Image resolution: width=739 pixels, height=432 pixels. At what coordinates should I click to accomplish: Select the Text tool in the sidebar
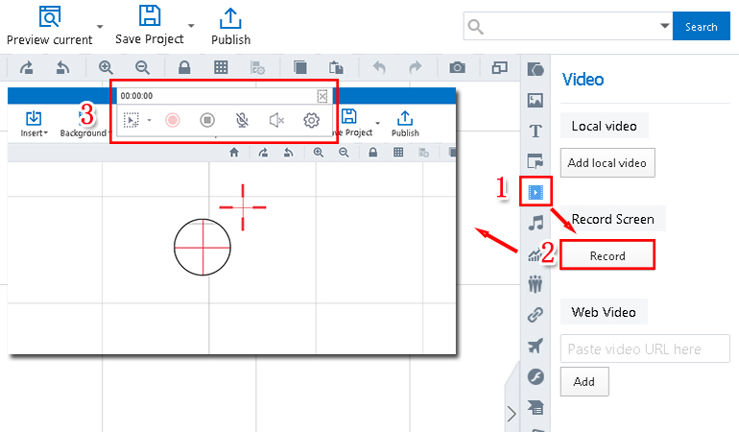[536, 131]
